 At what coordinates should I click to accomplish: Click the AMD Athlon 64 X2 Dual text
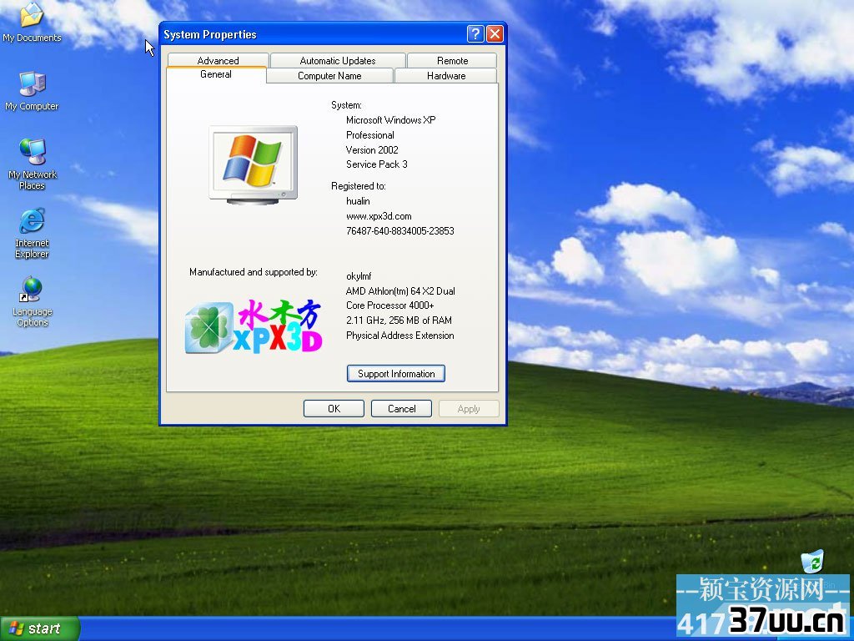click(400, 291)
